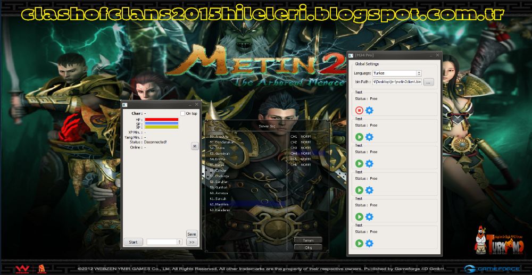Open settings gear of sixth Test slot
Screen dimensions: 532x275
[x=369, y=244]
